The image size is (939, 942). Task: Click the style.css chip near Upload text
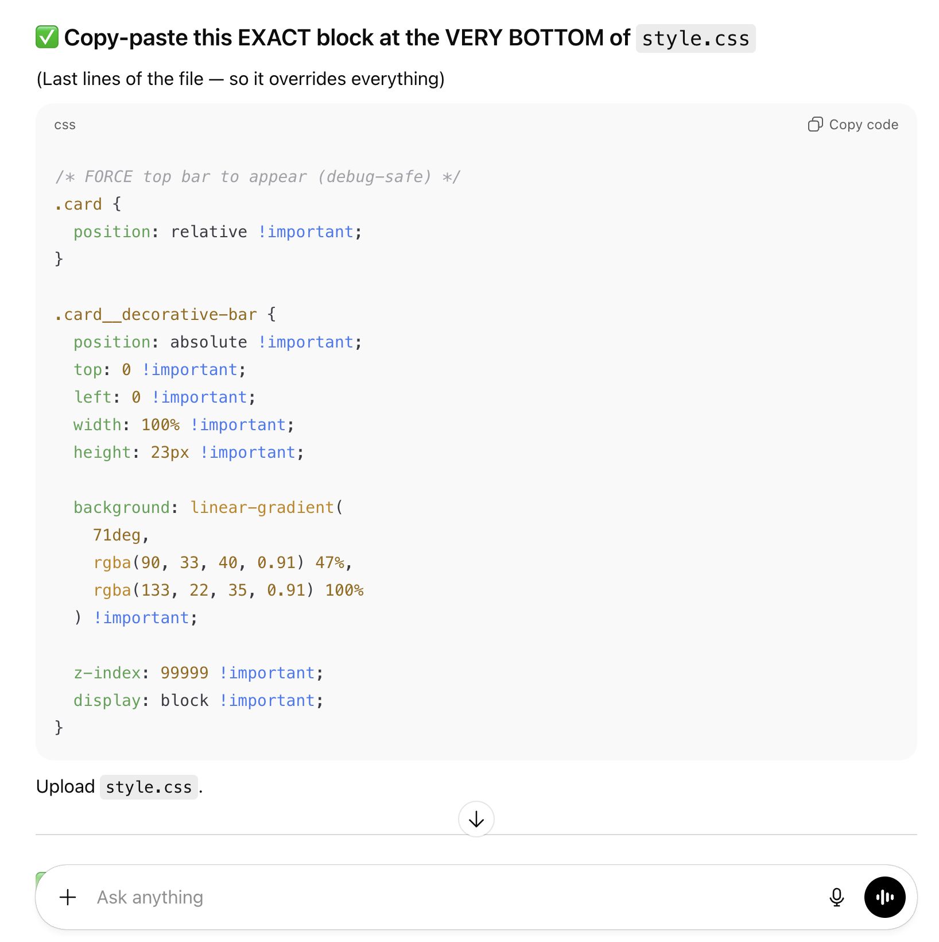[149, 787]
